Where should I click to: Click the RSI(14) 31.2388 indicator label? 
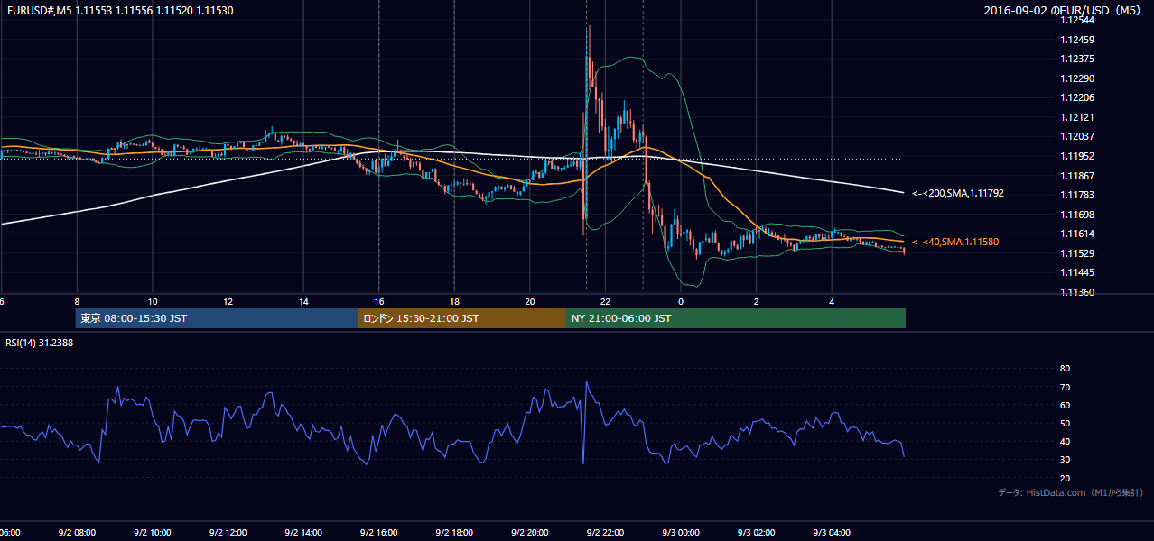click(40, 343)
